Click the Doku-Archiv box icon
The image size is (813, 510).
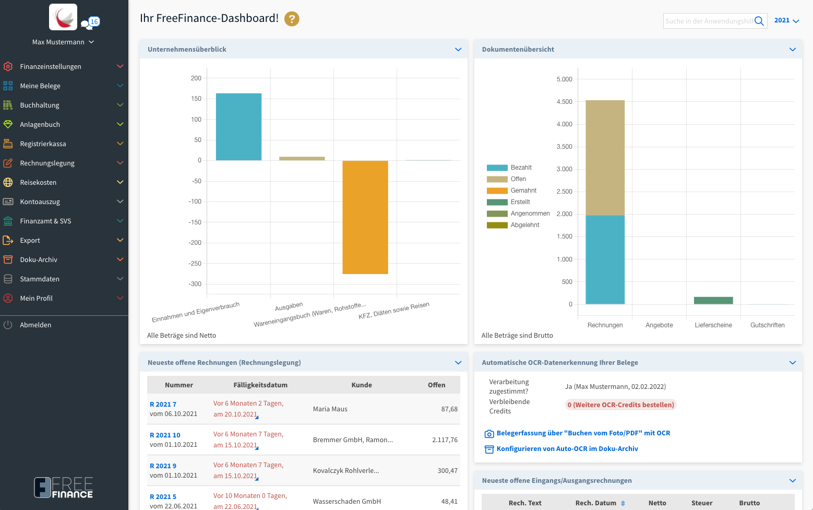pos(8,259)
